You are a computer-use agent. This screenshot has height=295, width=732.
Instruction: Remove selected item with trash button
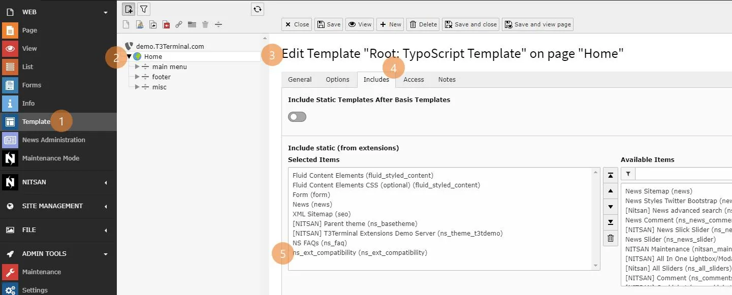[611, 238]
